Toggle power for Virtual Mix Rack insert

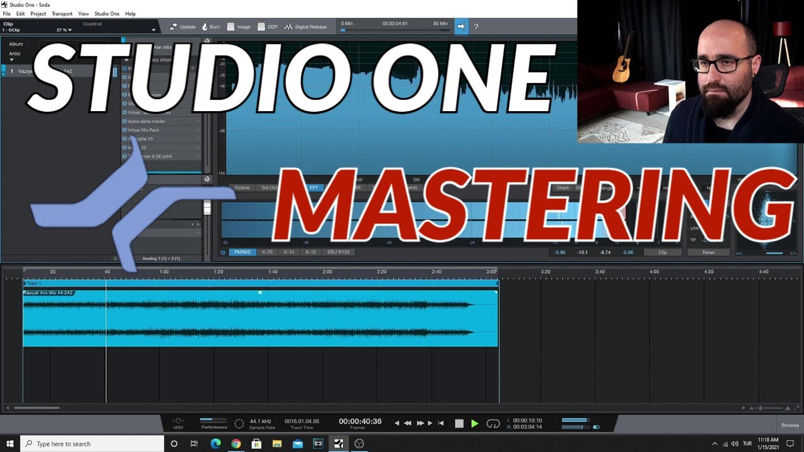pos(124,130)
